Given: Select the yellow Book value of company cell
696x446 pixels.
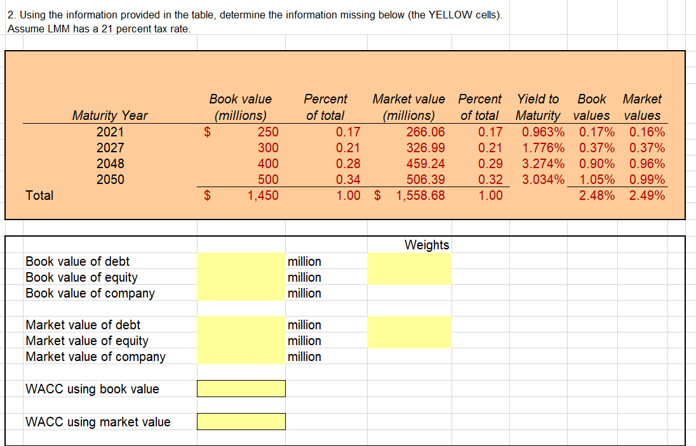Looking at the screenshot, I should (241, 293).
